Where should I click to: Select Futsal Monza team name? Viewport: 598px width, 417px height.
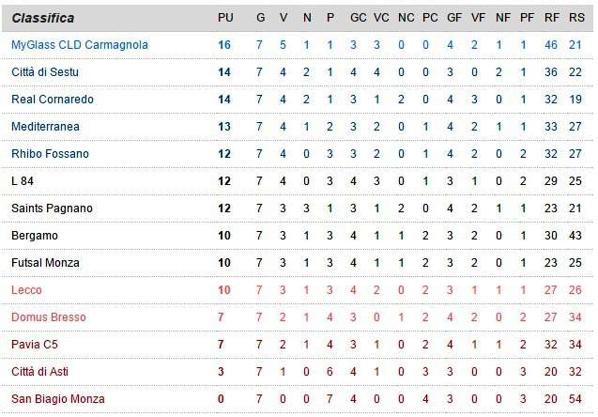(45, 263)
